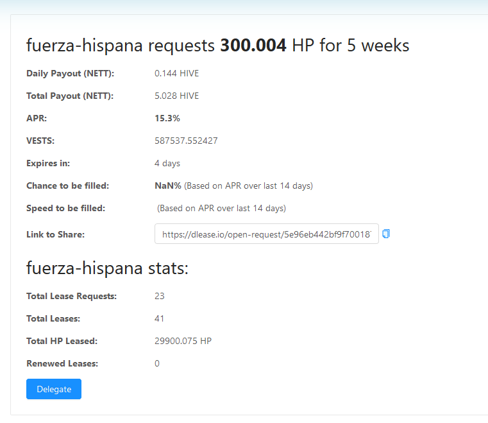The width and height of the screenshot is (488, 423).
Task: Click the 'Chance to be filled:' label
Action: [x=67, y=186]
